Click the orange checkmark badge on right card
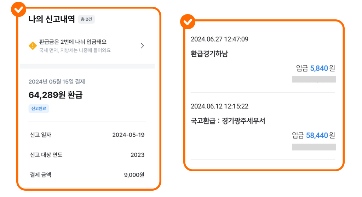This screenshot has width=362, height=197. click(188, 22)
